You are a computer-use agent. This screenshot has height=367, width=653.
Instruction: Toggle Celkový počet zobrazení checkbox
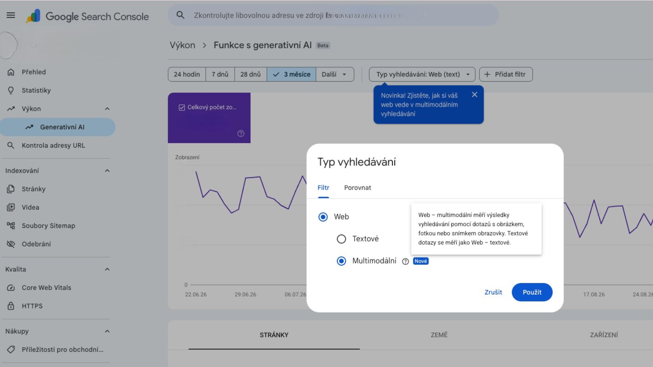click(x=182, y=108)
